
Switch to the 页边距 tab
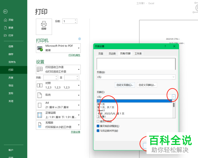112,54
